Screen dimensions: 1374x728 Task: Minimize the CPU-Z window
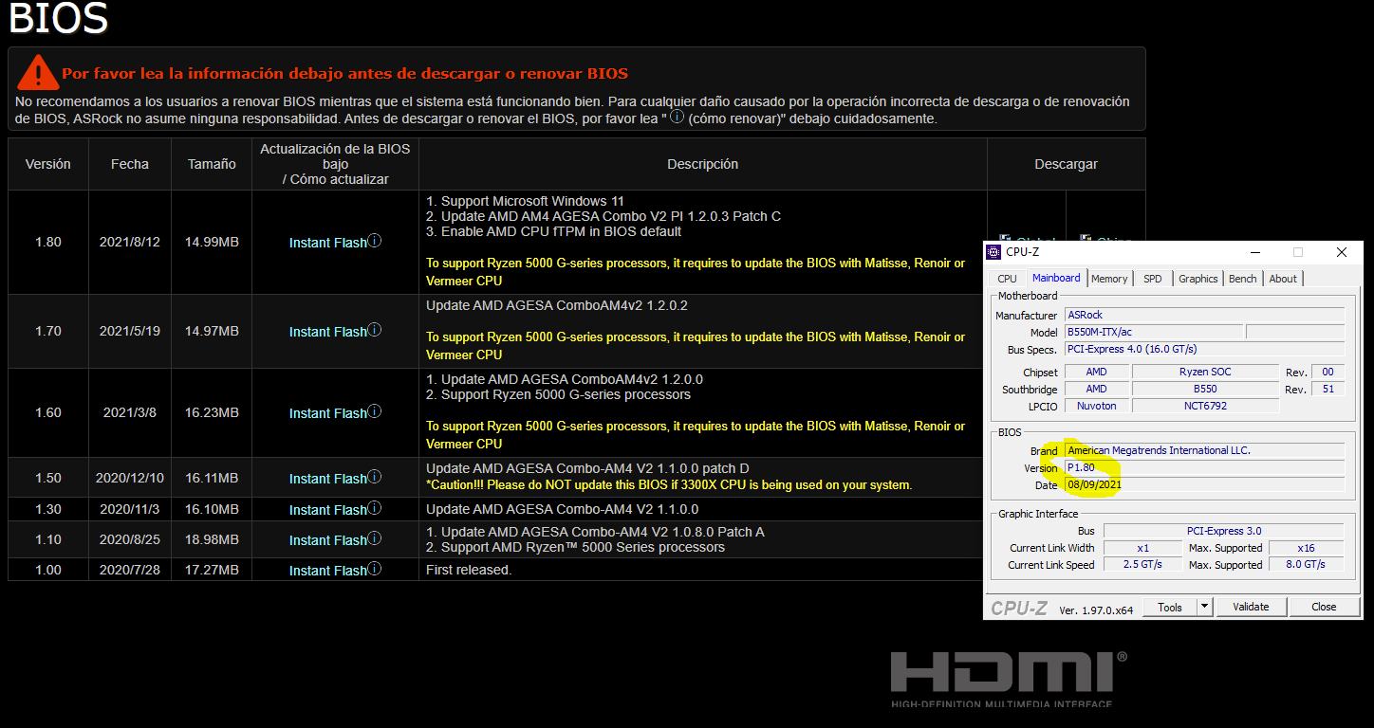pyautogui.click(x=1254, y=252)
